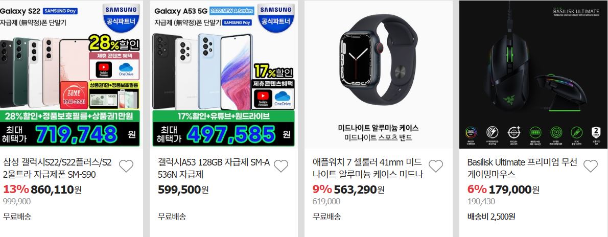
Task: Open 애플워치 7 셀룰러 41mm title link
Action: (x=367, y=169)
